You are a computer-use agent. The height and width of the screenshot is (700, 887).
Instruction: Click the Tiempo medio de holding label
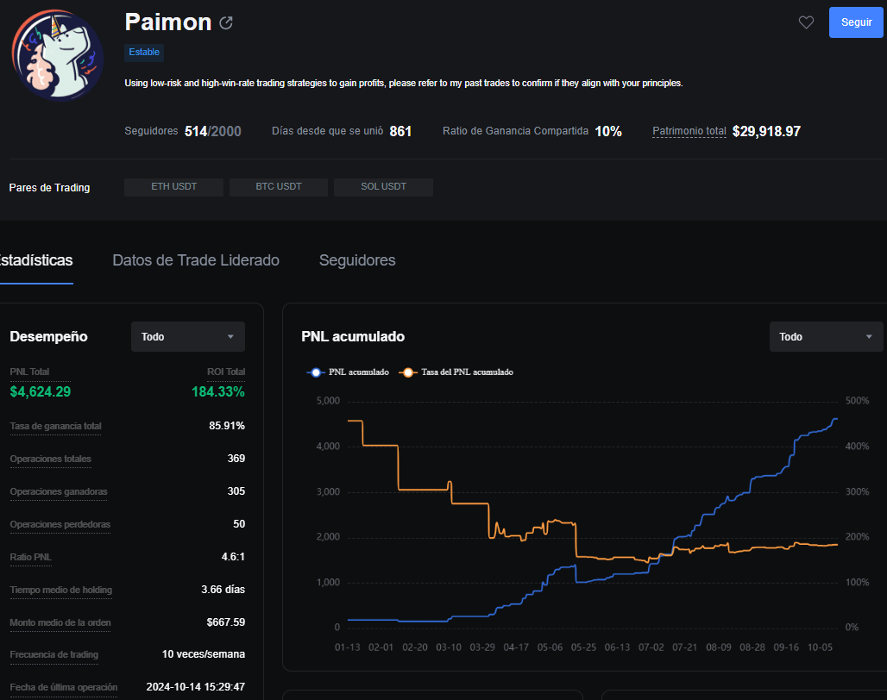(x=61, y=590)
